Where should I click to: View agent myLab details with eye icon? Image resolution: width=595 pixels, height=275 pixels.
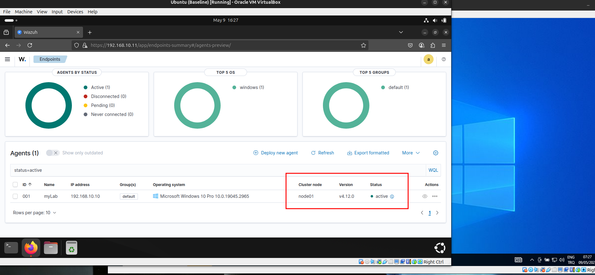[425, 196]
